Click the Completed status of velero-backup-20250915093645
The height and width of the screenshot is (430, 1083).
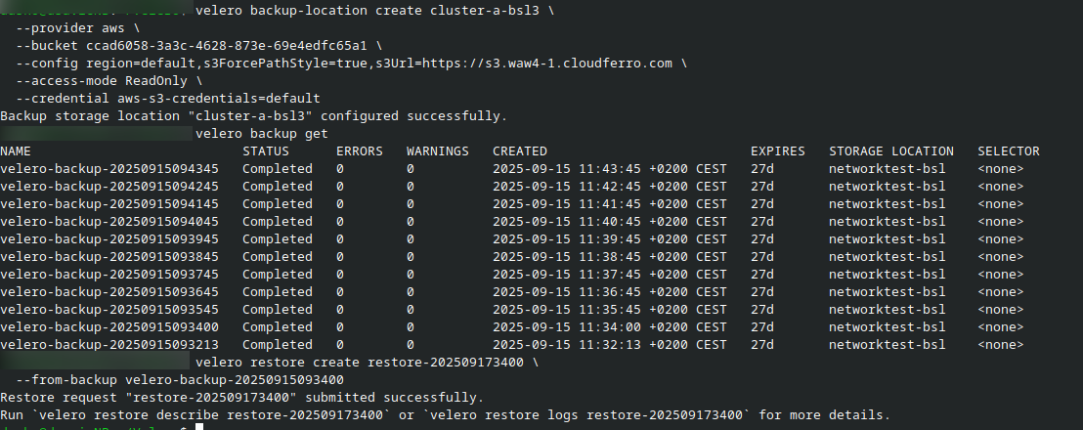(x=278, y=292)
